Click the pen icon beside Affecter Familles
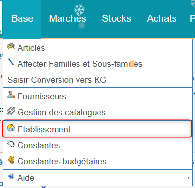The image size is (195, 188). click(x=11, y=62)
